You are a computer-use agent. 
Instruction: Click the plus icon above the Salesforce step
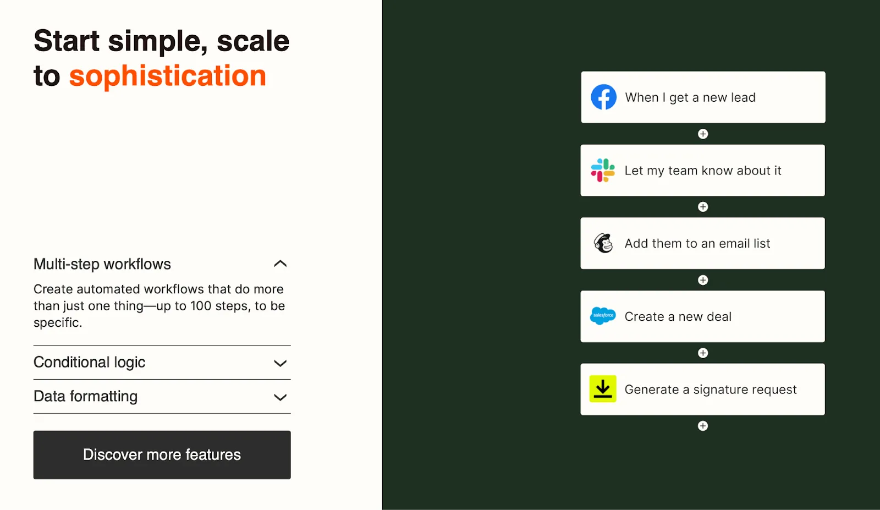702,280
